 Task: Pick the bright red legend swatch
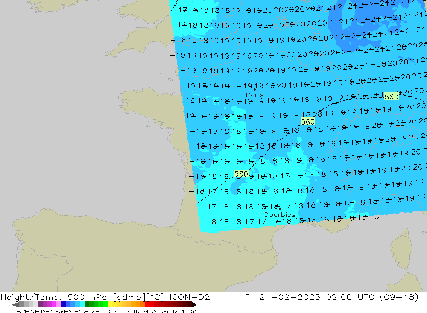tap(147, 304)
